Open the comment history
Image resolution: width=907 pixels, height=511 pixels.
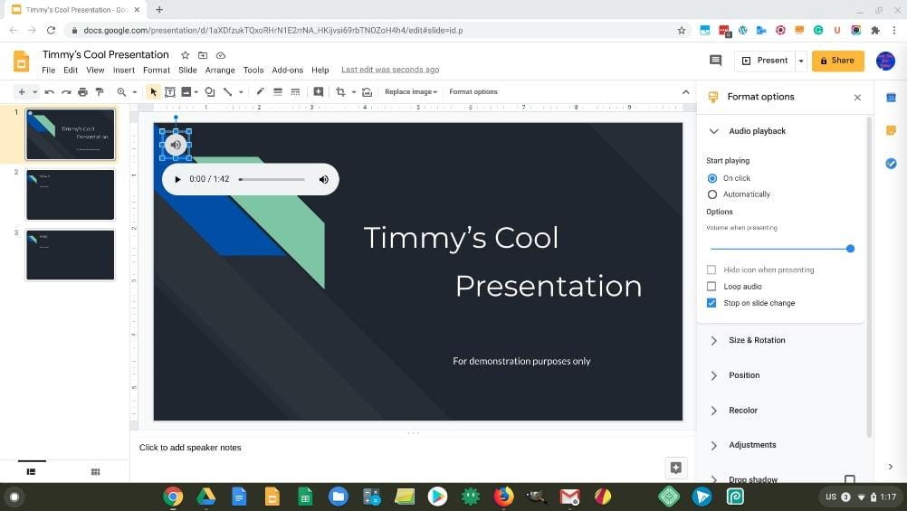click(x=715, y=60)
